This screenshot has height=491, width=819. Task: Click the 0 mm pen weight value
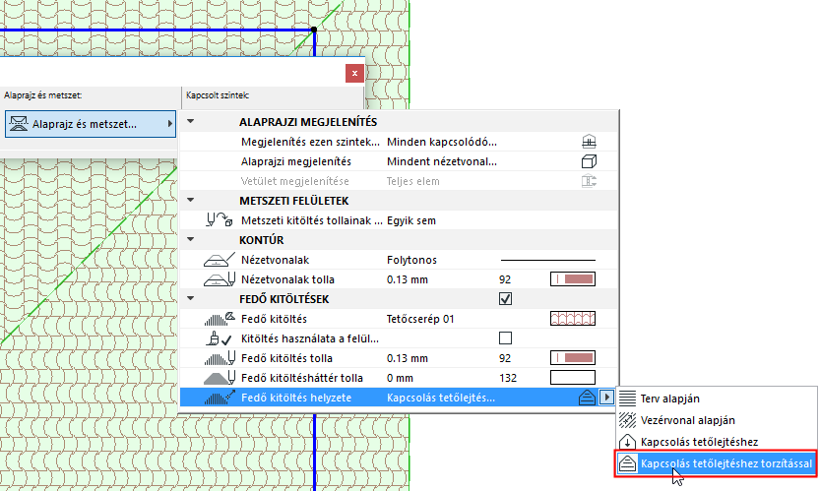coord(400,378)
